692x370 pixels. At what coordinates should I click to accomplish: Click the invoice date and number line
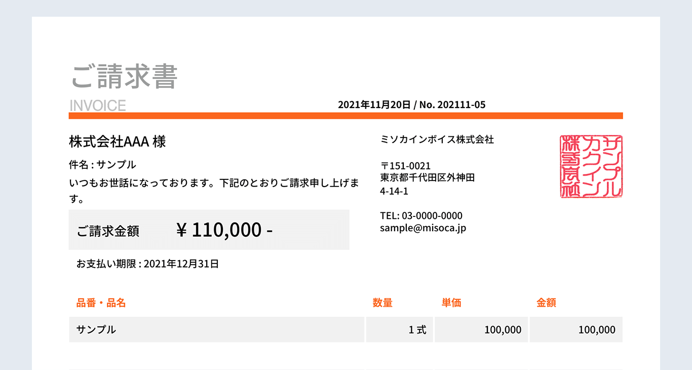[x=411, y=105]
